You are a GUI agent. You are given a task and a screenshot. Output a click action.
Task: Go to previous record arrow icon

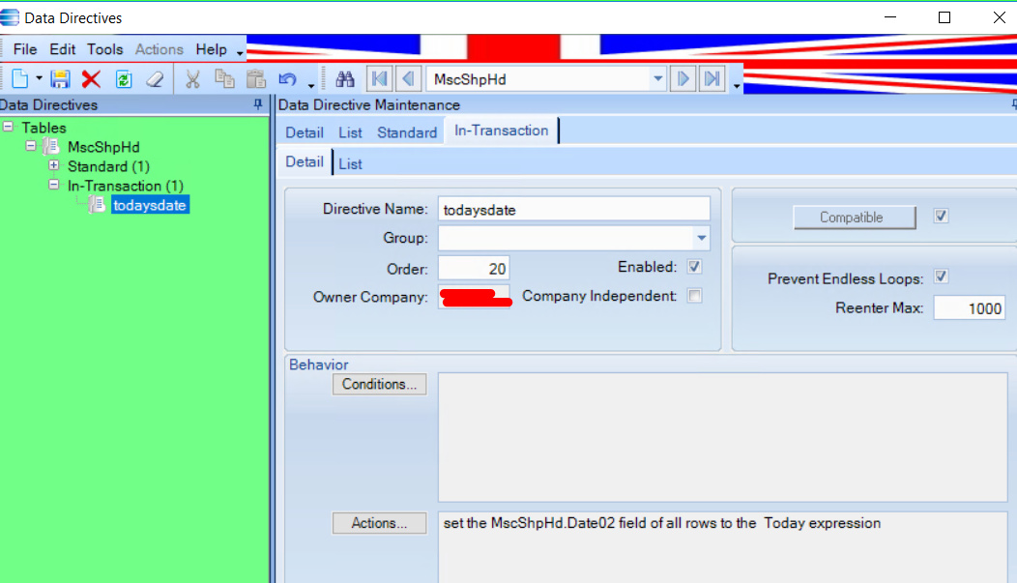408,79
